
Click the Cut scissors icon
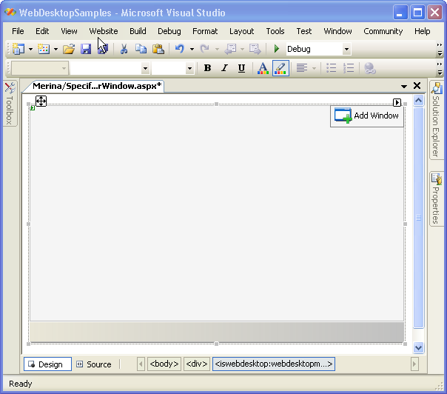[124, 49]
